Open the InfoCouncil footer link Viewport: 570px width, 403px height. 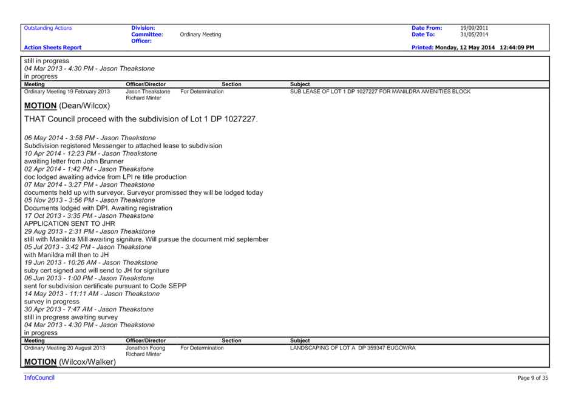(x=39, y=378)
